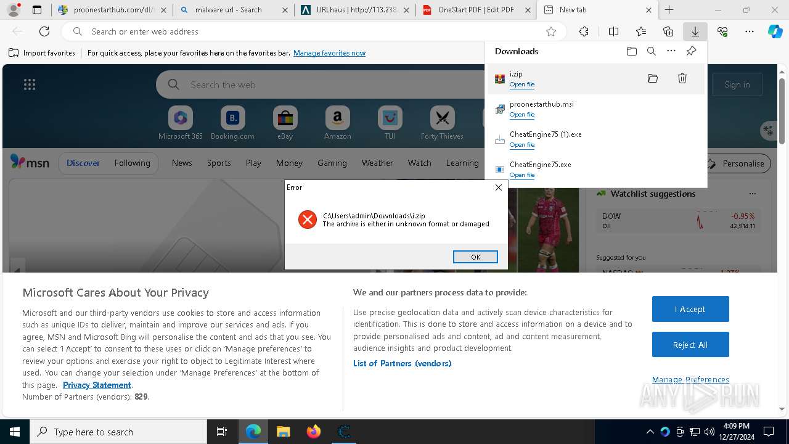Open the Extensions puzzle icon
This screenshot has height=444, width=789.
click(584, 31)
